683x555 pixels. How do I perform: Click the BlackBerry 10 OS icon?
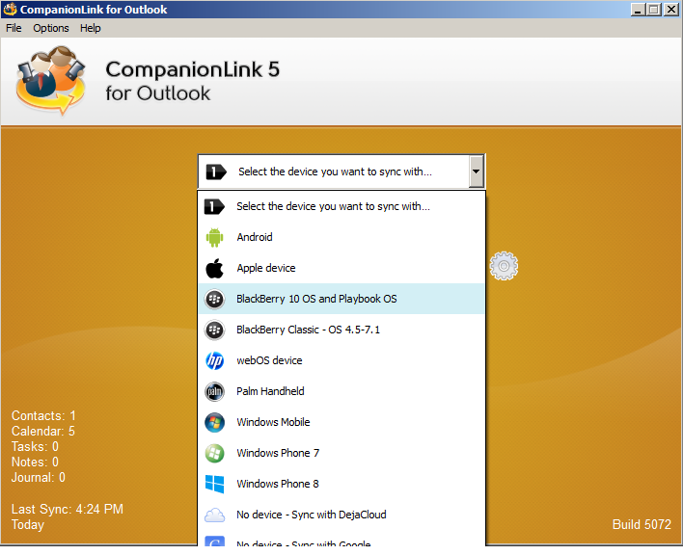(215, 299)
